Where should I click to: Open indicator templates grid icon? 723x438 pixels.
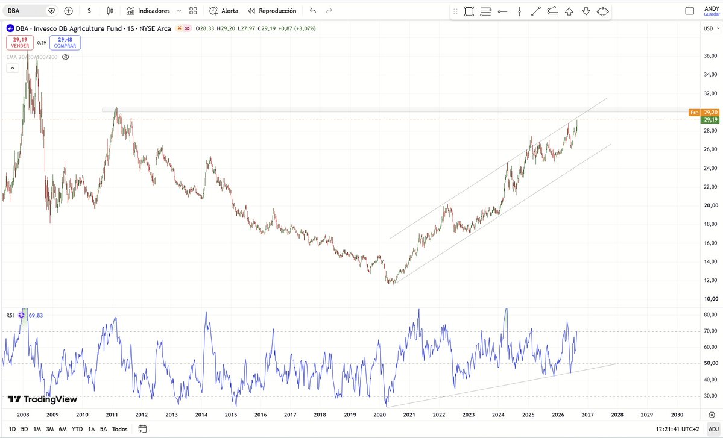click(193, 11)
